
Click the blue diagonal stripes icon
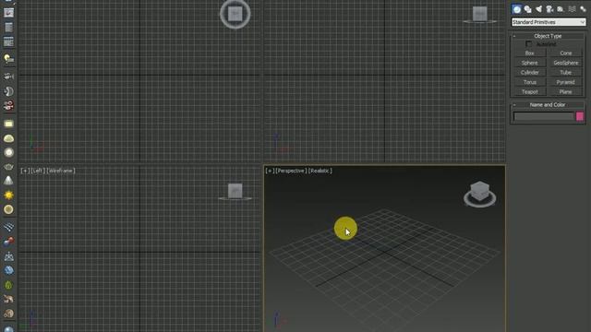(x=8, y=227)
